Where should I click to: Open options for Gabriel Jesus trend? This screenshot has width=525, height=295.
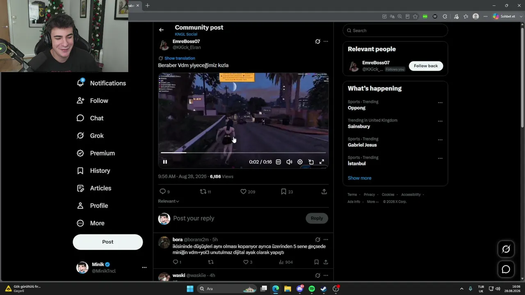440,140
